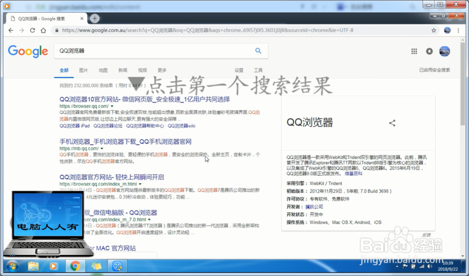Click the secure lock icon in address bar
The image size is (469, 276).
(57, 30)
